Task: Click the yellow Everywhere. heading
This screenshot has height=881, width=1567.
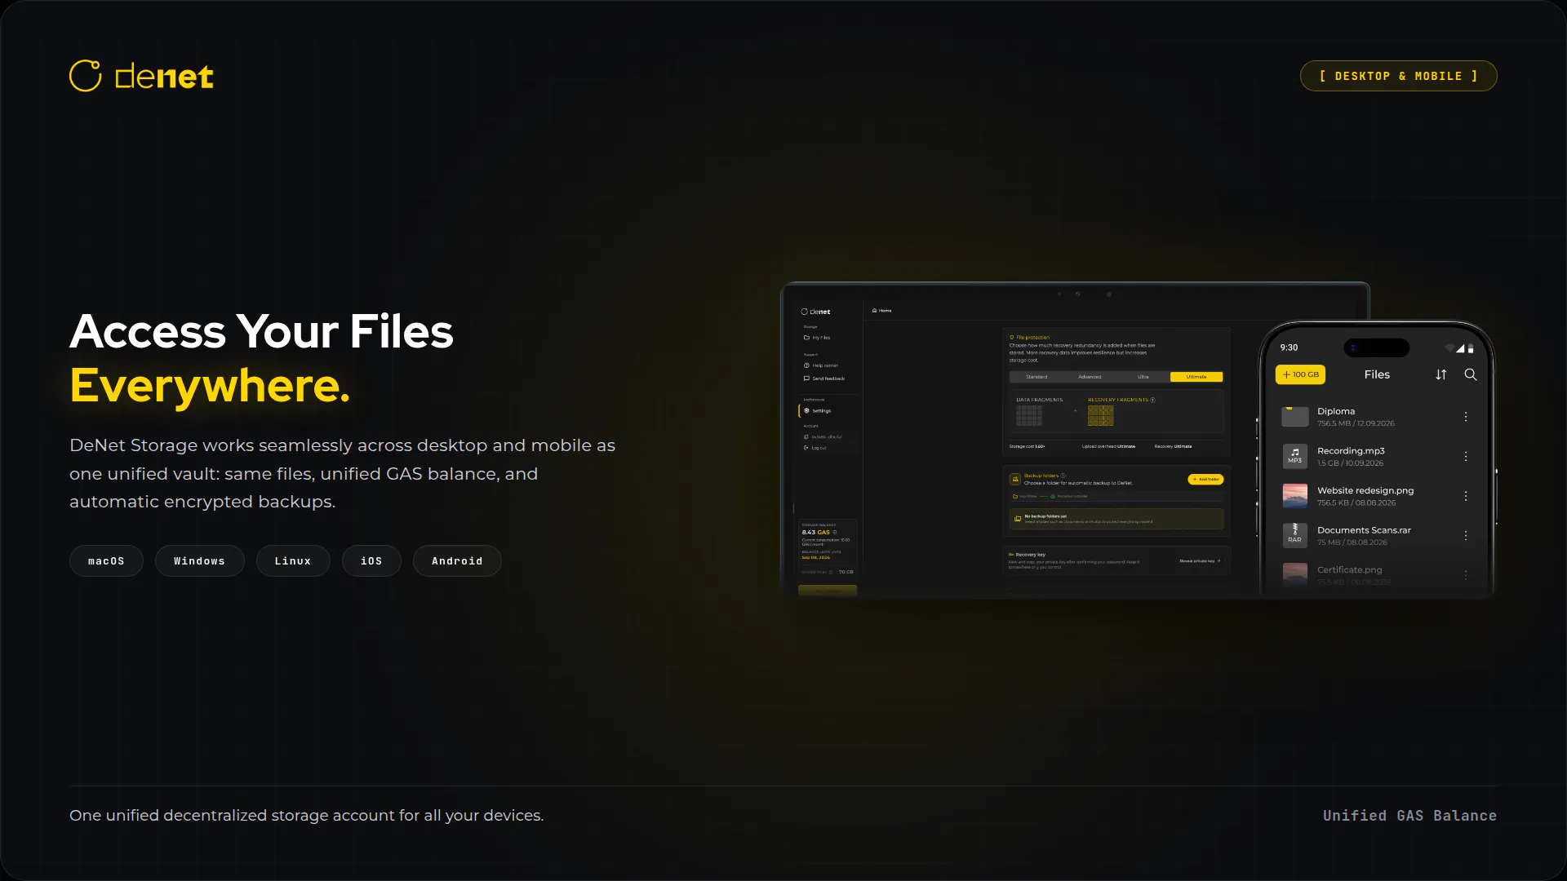Action: [210, 385]
